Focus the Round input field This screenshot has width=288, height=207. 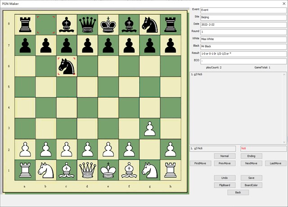[x=243, y=32]
